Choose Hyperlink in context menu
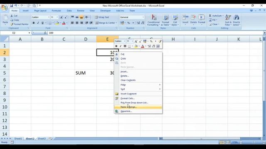 click(138, 111)
